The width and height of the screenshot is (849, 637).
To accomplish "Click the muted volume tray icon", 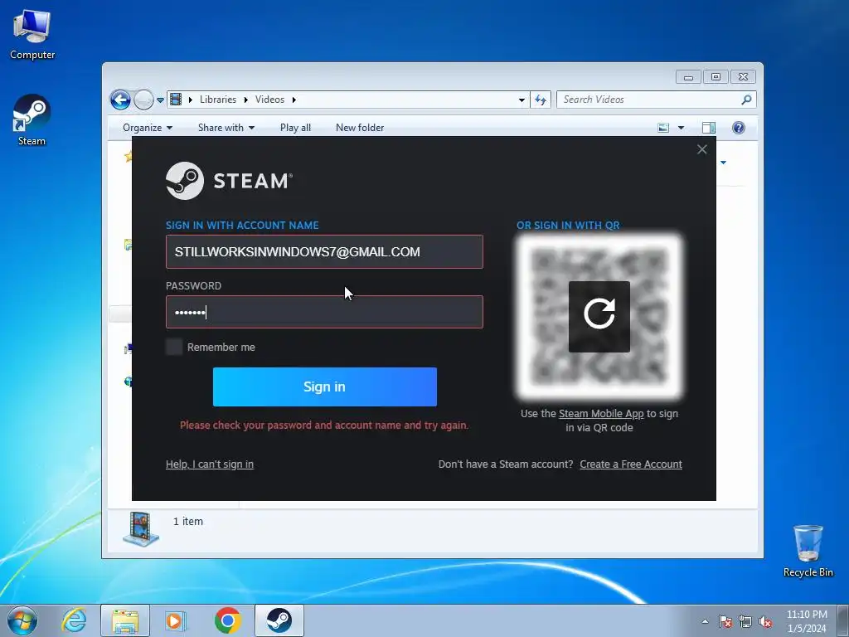I will pos(765,622).
